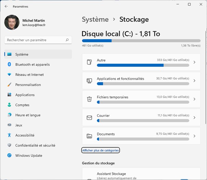Expand the Autre storage category chevron
This screenshot has width=207, height=180.
pyautogui.click(x=194, y=62)
